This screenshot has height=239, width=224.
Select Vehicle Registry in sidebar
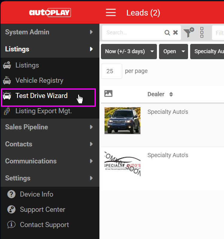[39, 80]
